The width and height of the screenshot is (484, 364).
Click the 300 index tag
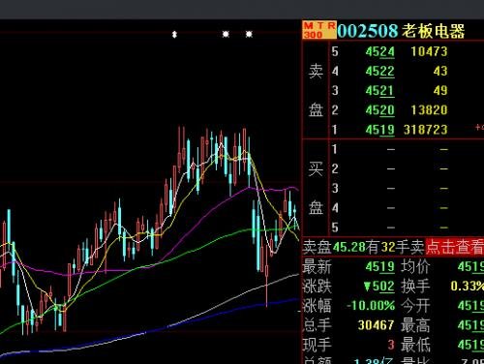coord(313,34)
